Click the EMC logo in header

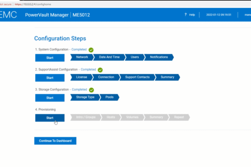(8, 15)
